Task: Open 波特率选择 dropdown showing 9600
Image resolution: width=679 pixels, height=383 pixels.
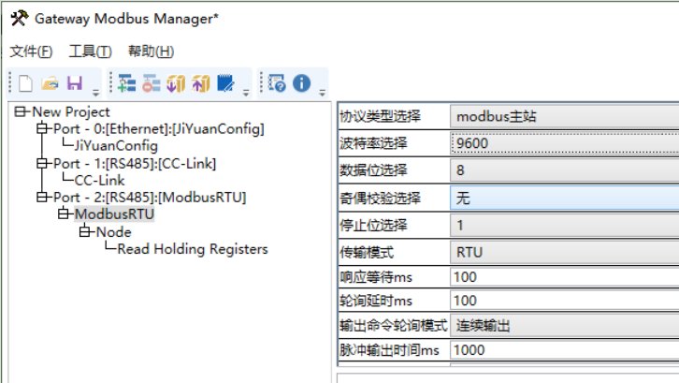Action: [x=565, y=143]
